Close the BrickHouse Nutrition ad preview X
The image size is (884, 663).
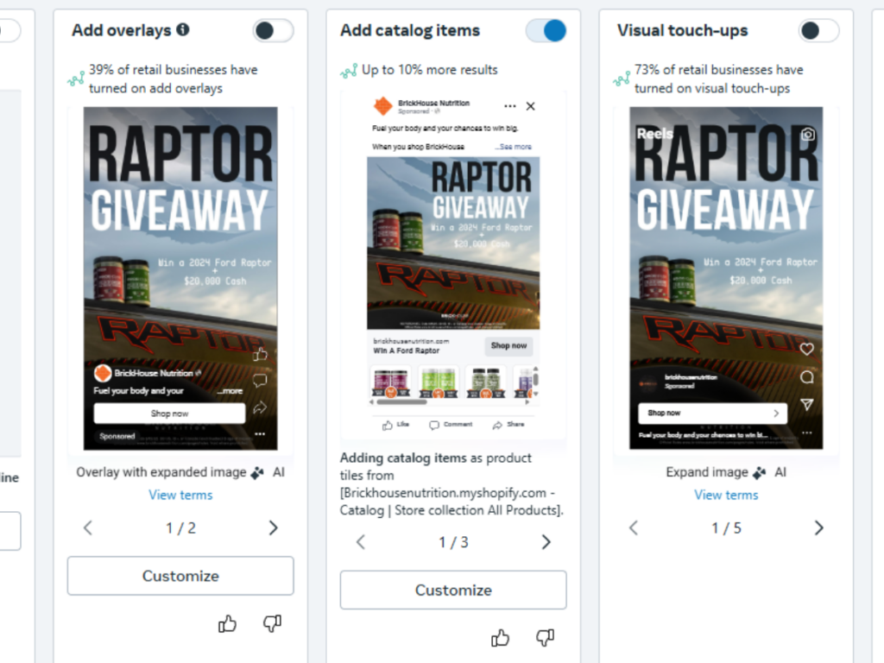[531, 106]
